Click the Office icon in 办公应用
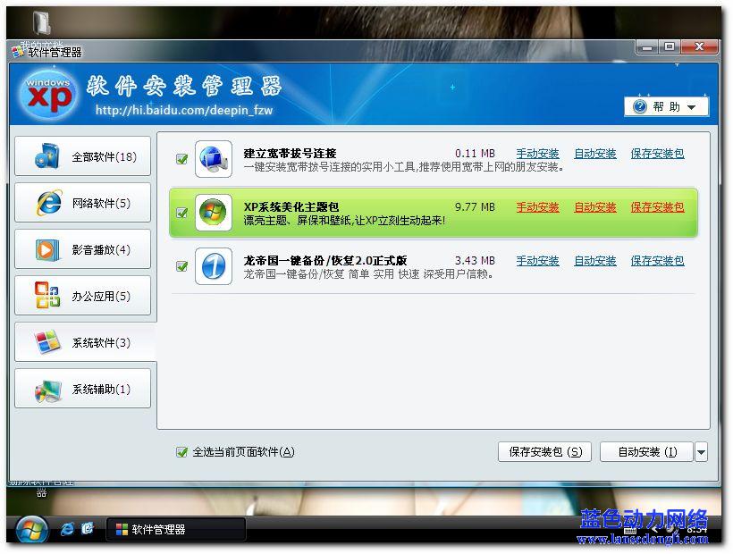 click(x=47, y=295)
